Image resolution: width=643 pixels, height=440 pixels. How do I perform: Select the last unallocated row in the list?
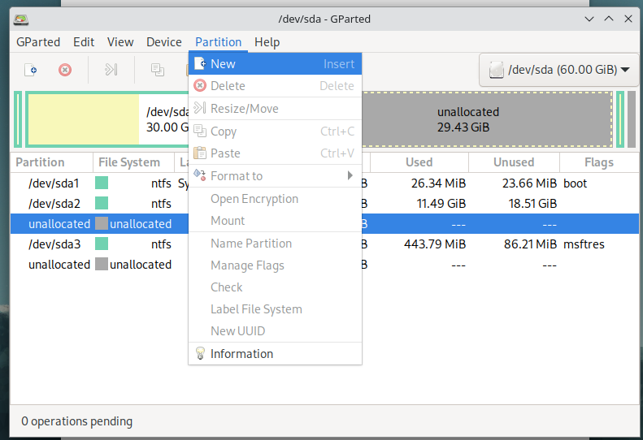click(x=324, y=265)
